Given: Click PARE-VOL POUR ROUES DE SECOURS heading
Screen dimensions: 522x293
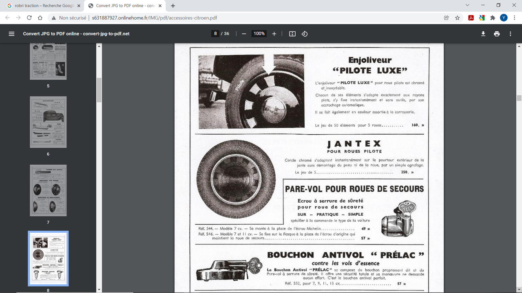Looking at the screenshot, I should (354, 189).
